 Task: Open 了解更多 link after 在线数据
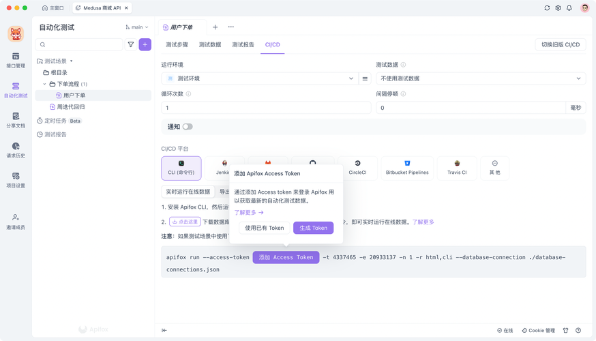point(423,222)
